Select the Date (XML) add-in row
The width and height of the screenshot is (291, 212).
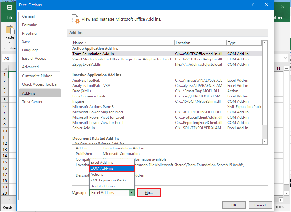pos(167,91)
